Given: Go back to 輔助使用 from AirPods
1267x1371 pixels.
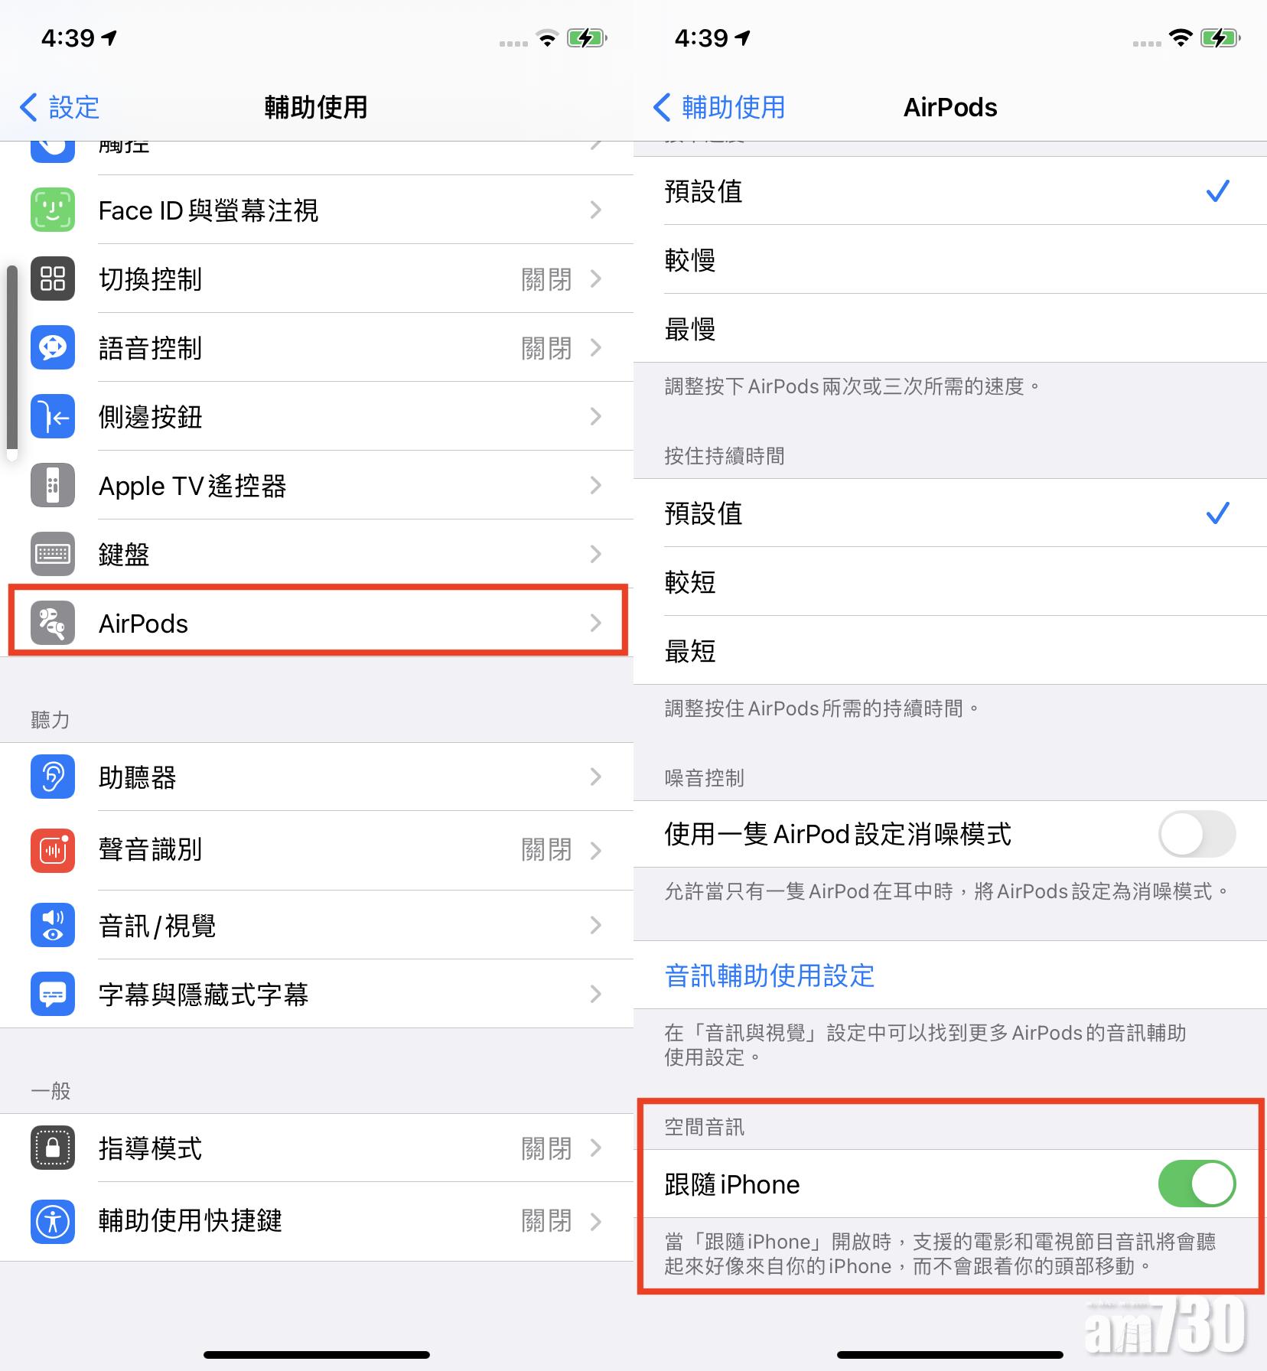Looking at the screenshot, I should [719, 107].
